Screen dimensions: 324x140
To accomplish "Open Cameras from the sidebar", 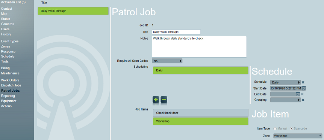I will point(8,24).
